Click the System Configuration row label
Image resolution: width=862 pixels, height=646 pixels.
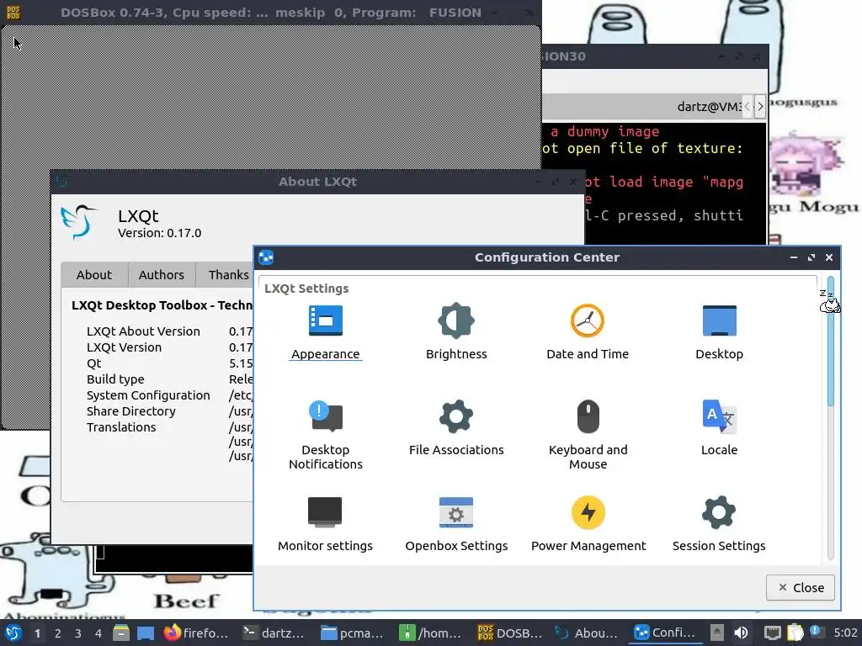[x=148, y=395]
